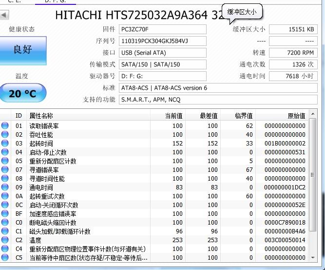This screenshot has height=270, width=325.
Task: Click the 固件 field showing PC3ZC70F
Action: click(163, 29)
